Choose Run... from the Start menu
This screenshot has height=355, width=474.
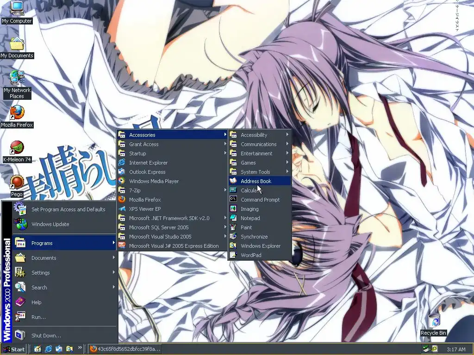pyautogui.click(x=65, y=317)
